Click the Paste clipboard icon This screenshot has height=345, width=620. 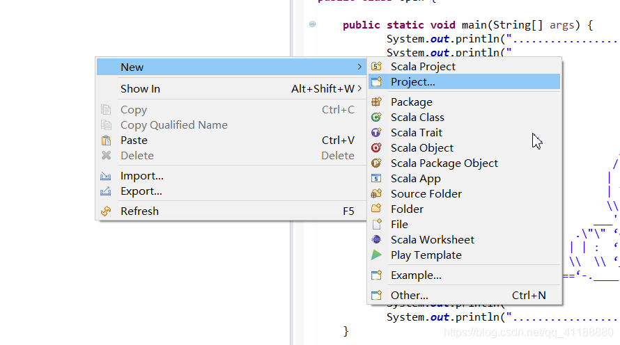coord(106,140)
